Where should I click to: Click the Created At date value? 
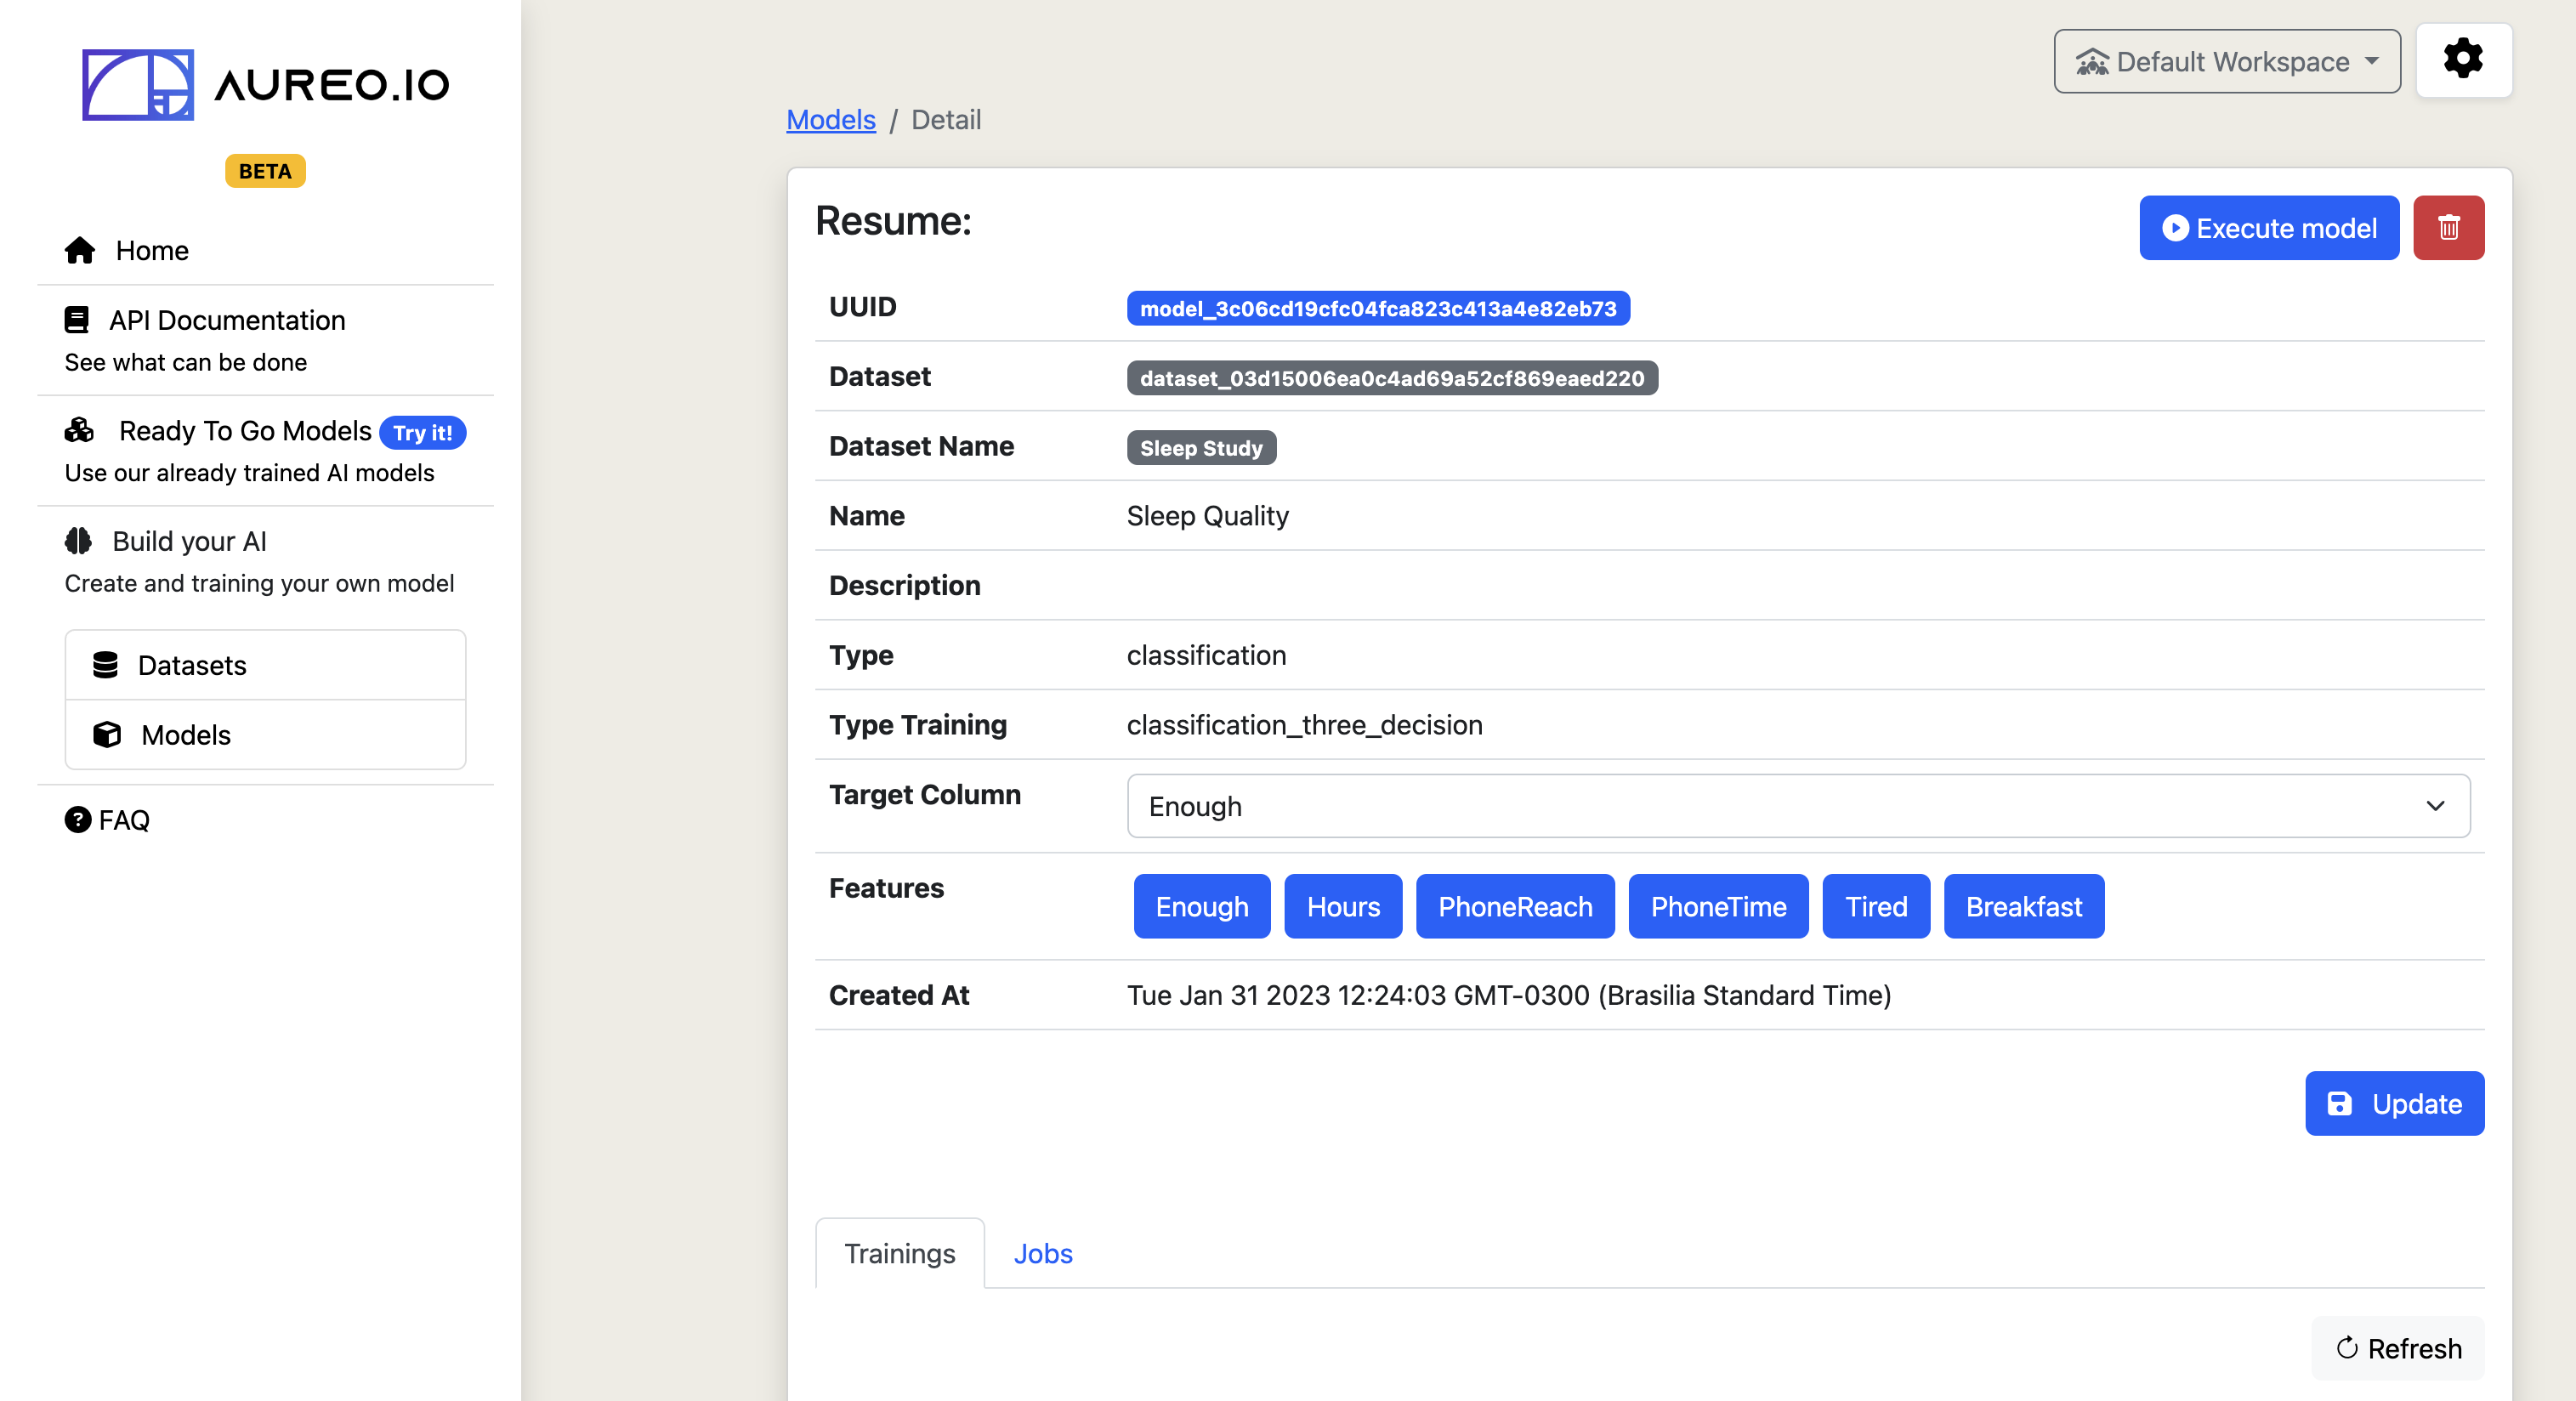click(x=1508, y=995)
